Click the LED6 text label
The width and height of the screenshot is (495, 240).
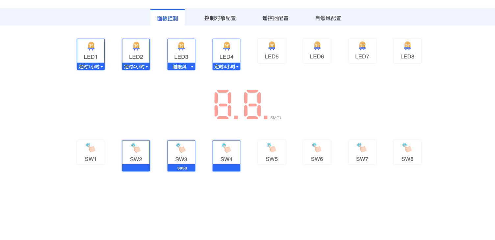point(317,56)
